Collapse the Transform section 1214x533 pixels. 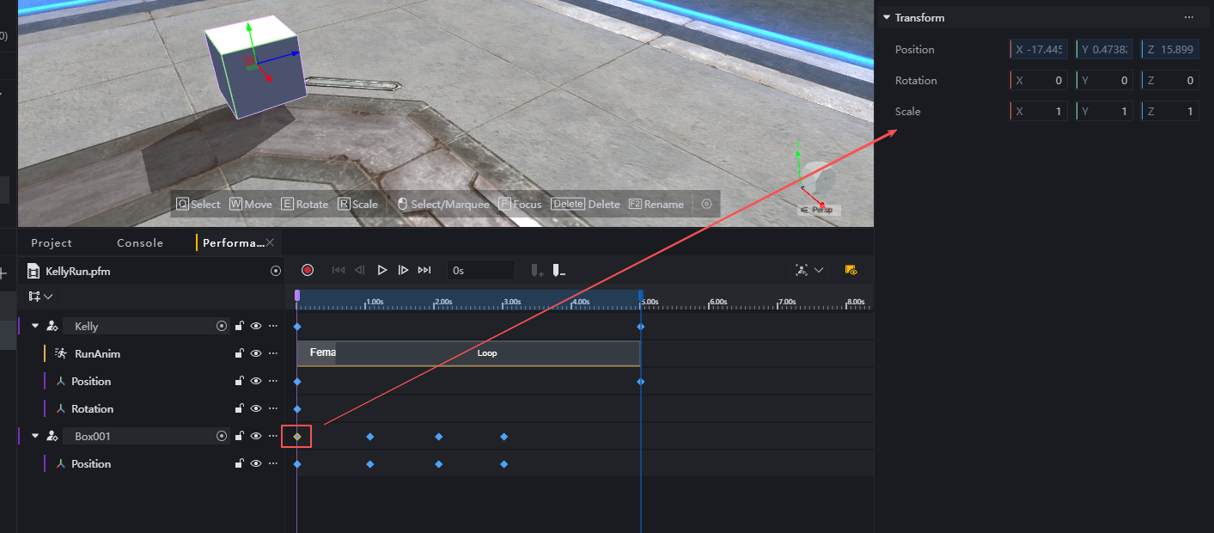pyautogui.click(x=887, y=18)
